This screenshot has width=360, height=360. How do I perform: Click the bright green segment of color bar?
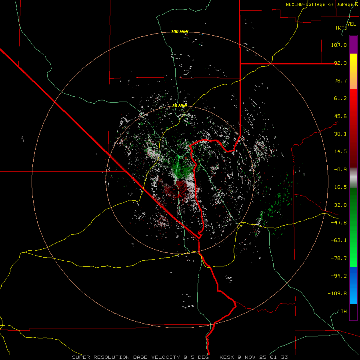coord(353,248)
